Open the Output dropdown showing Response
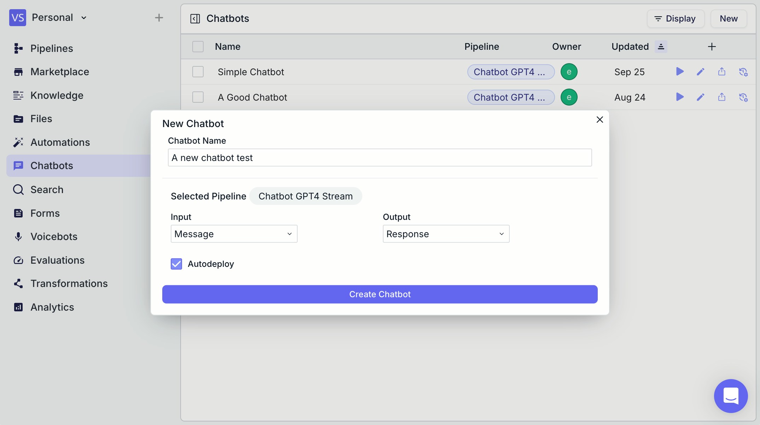Screen dimensions: 760x425 [446, 234]
